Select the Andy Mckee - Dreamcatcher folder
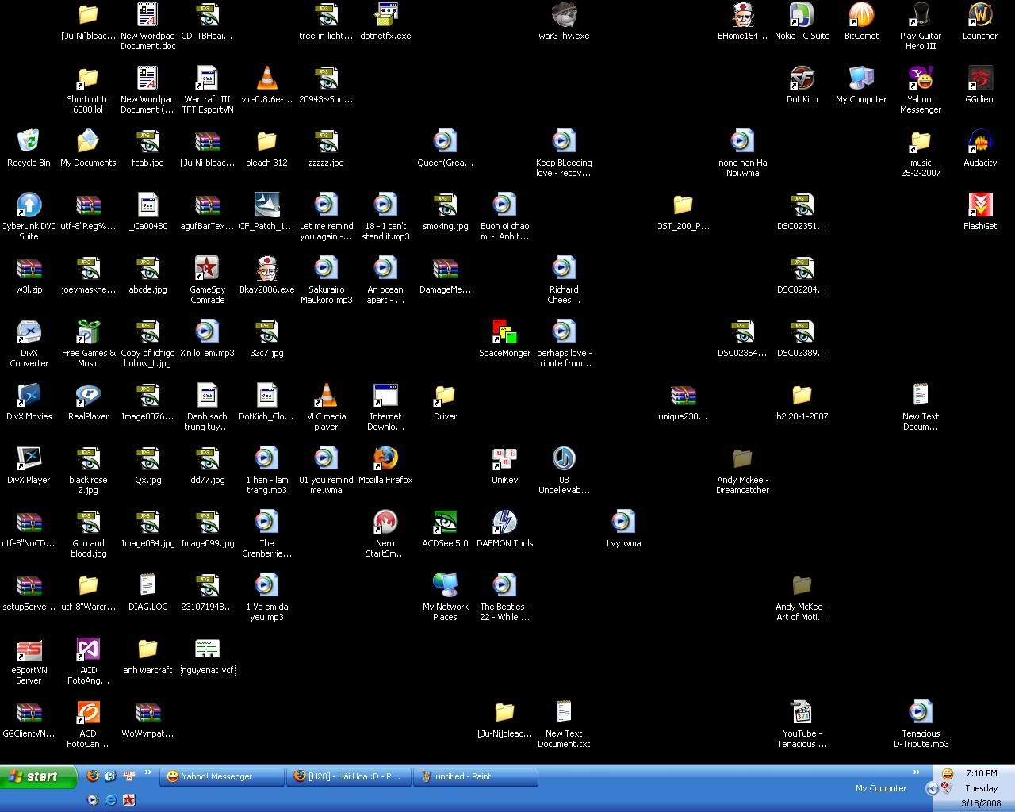Image resolution: width=1015 pixels, height=812 pixels. click(742, 469)
